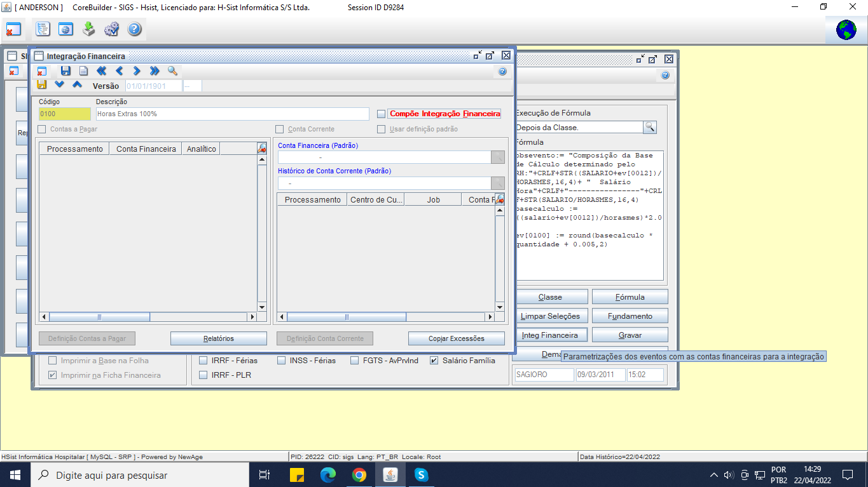
Task: Click the Fundamento button
Action: (x=630, y=316)
